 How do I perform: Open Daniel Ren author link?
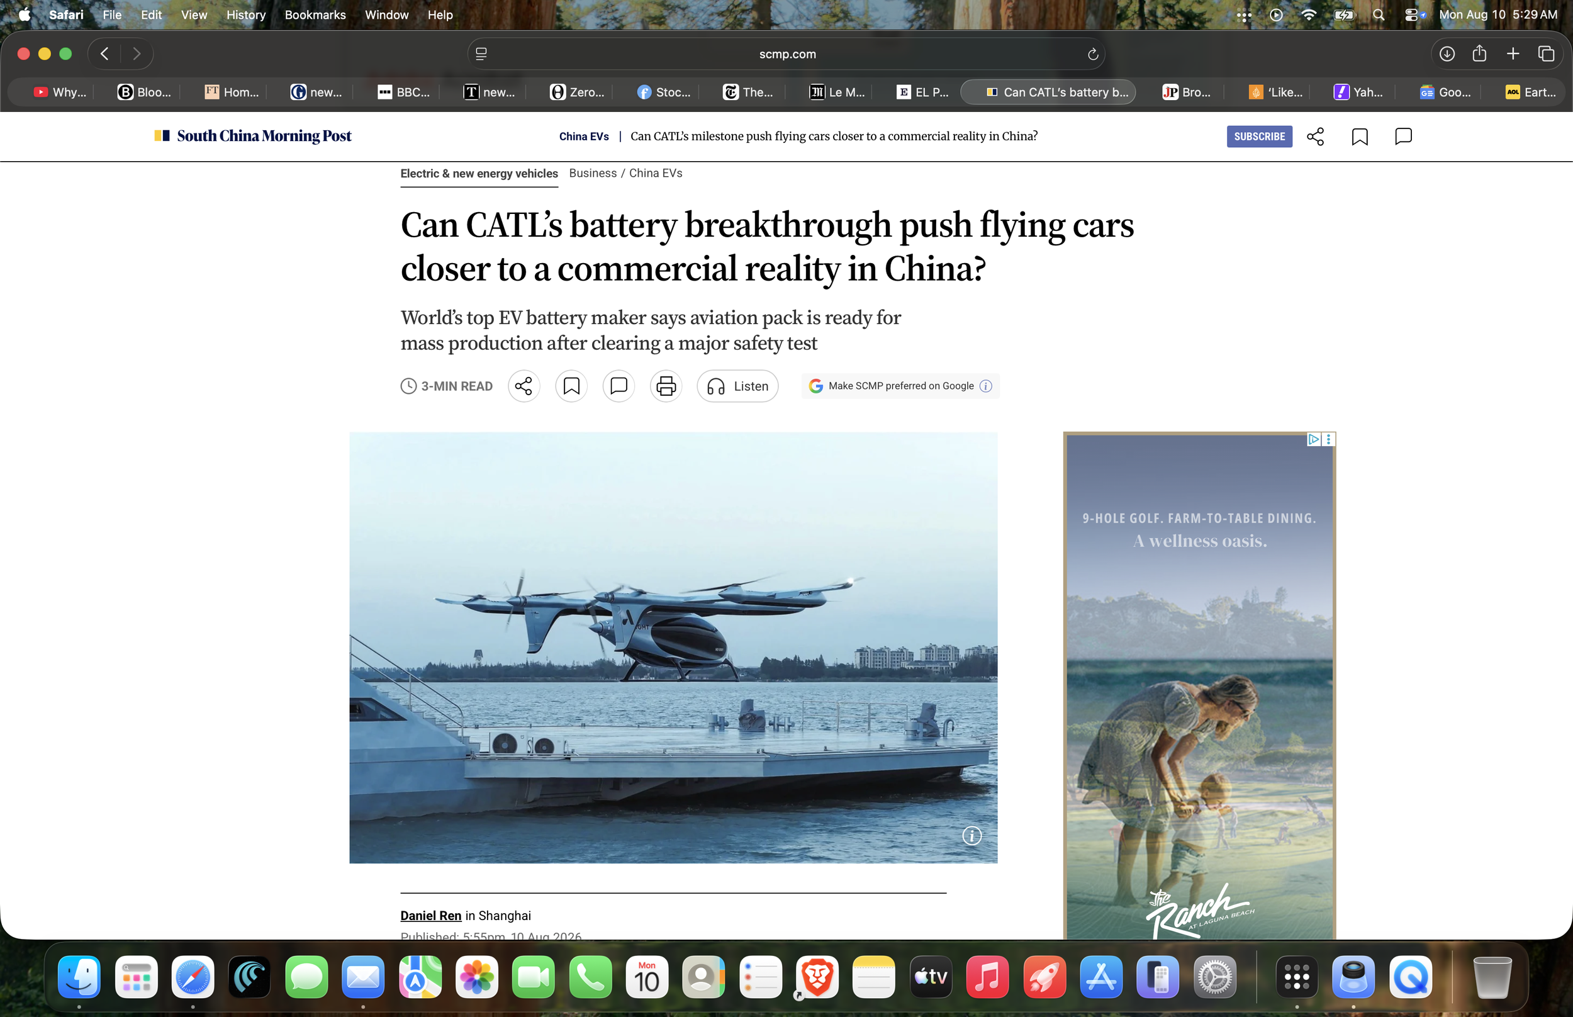[x=430, y=916]
